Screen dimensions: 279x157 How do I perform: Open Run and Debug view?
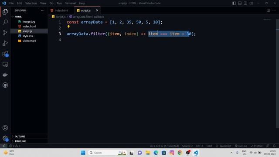pyautogui.click(x=5, y=43)
